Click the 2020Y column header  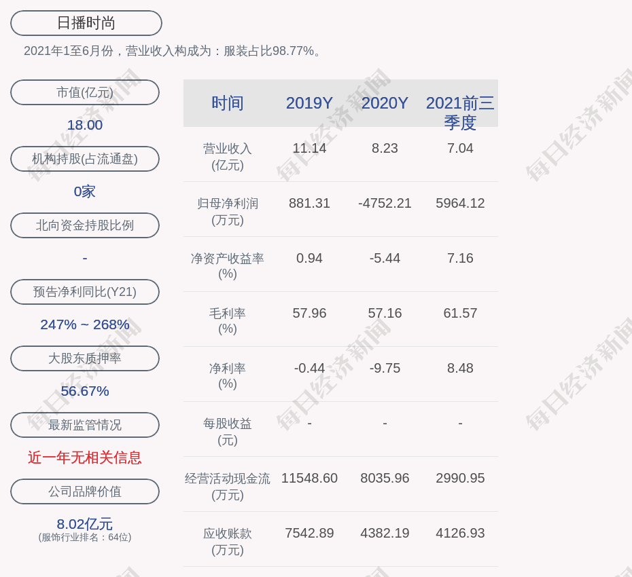(385, 103)
